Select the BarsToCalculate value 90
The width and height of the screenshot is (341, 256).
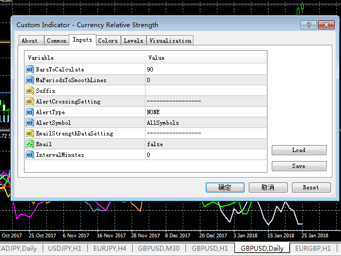(x=150, y=69)
